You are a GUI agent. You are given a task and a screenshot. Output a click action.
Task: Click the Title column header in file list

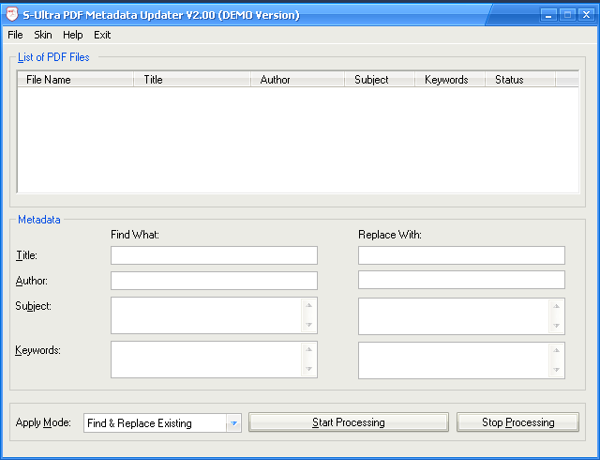(x=192, y=80)
